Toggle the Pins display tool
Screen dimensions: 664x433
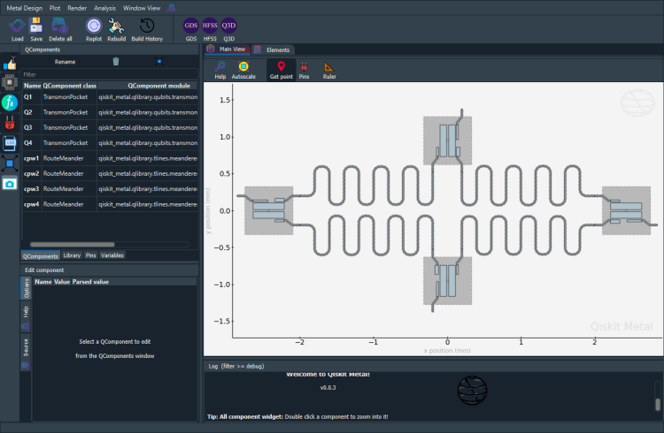(304, 70)
